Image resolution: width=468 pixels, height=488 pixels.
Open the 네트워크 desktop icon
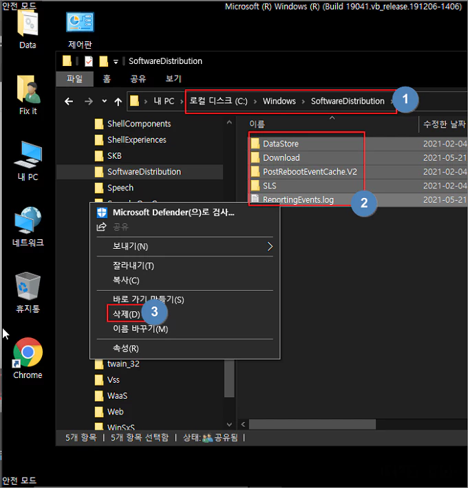28,227
